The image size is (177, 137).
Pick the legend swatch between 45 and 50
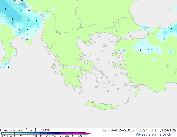[x=82, y=133]
